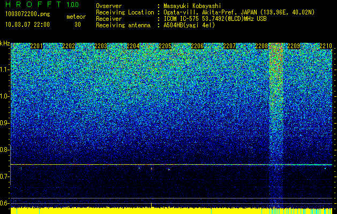
Task: Click the kHz axis unit label
Action: click(x=5, y=43)
